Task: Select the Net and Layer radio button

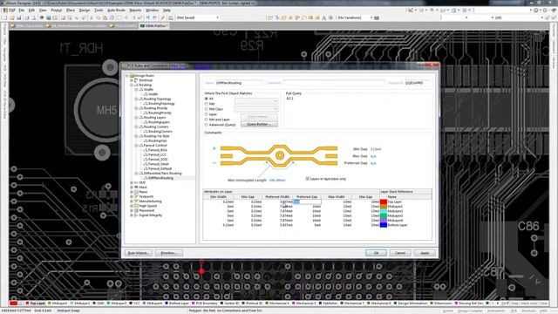Action: [207, 119]
